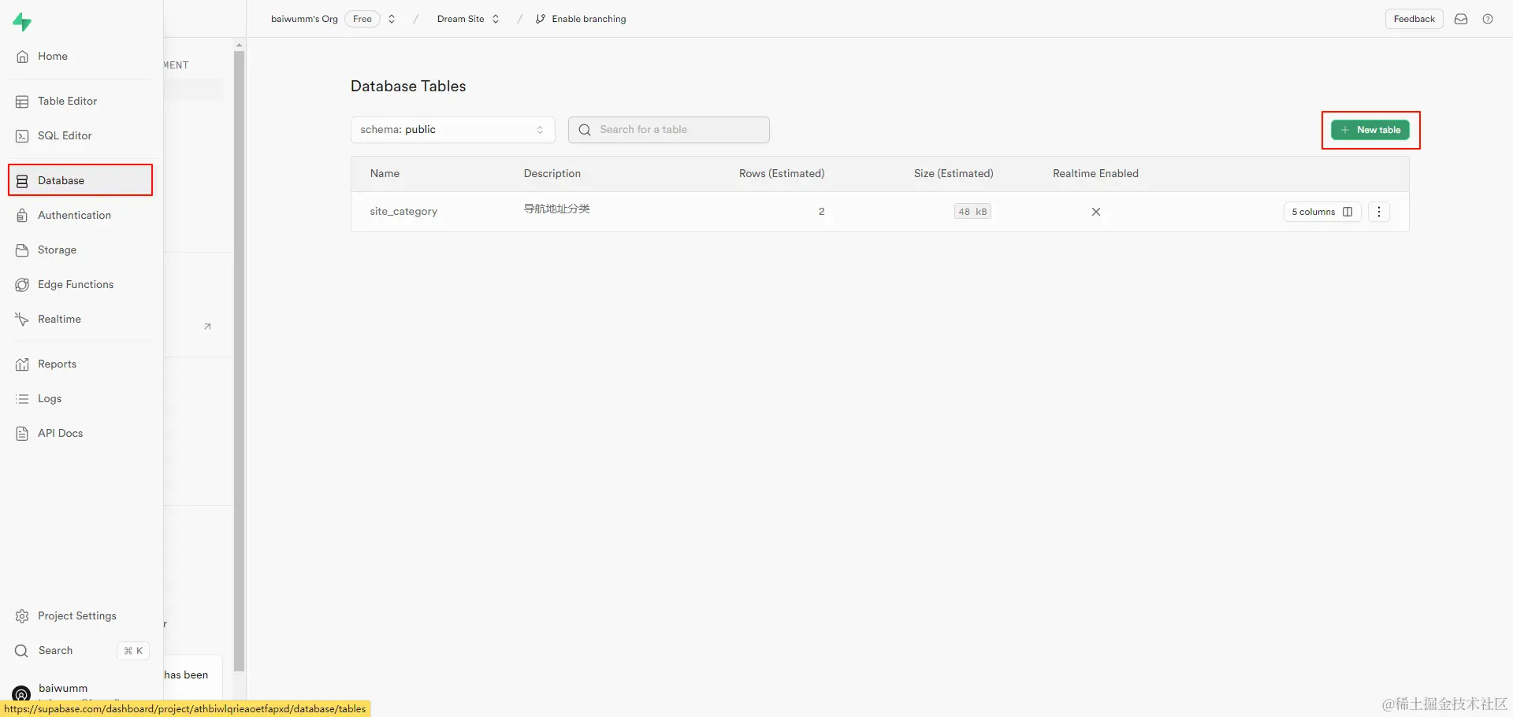The height and width of the screenshot is (717, 1513).
Task: Focus the Search for a table field
Action: coord(669,130)
